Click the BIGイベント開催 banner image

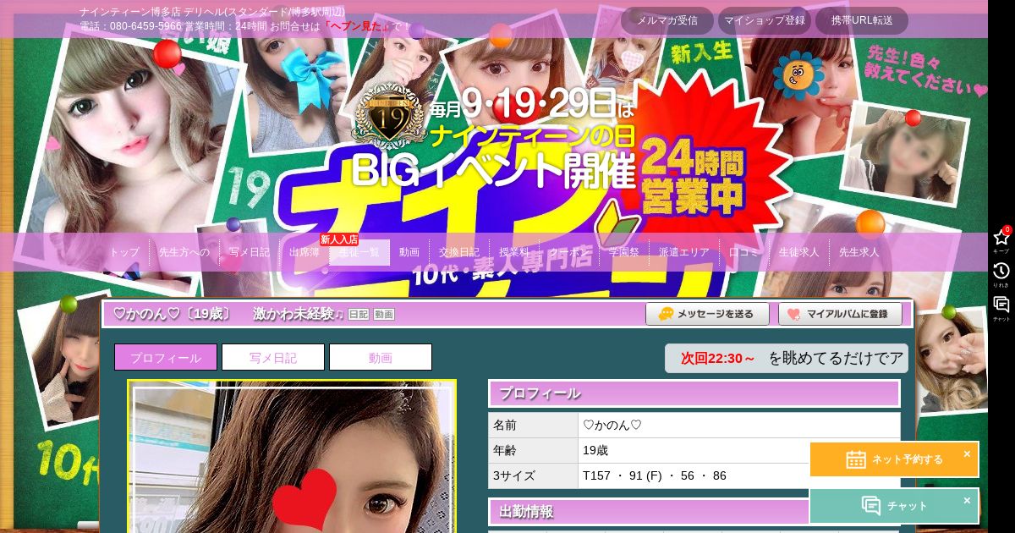493,171
